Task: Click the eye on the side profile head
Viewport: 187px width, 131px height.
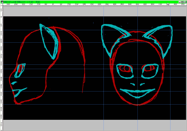Action: 21,68
